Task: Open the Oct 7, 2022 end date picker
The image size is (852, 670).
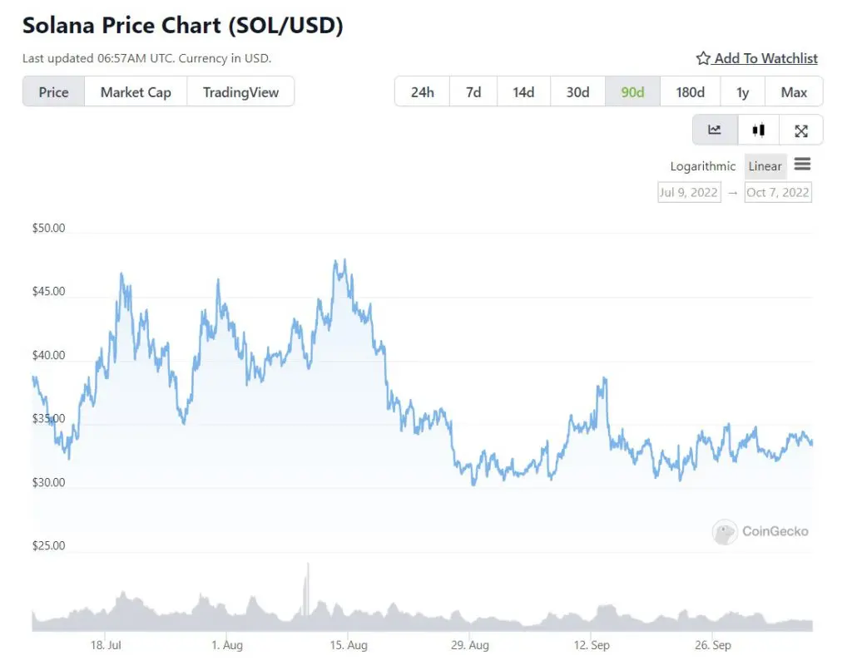Action: tap(778, 192)
